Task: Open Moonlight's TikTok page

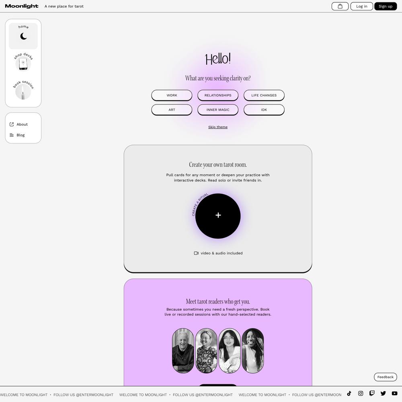Action: click(349, 393)
